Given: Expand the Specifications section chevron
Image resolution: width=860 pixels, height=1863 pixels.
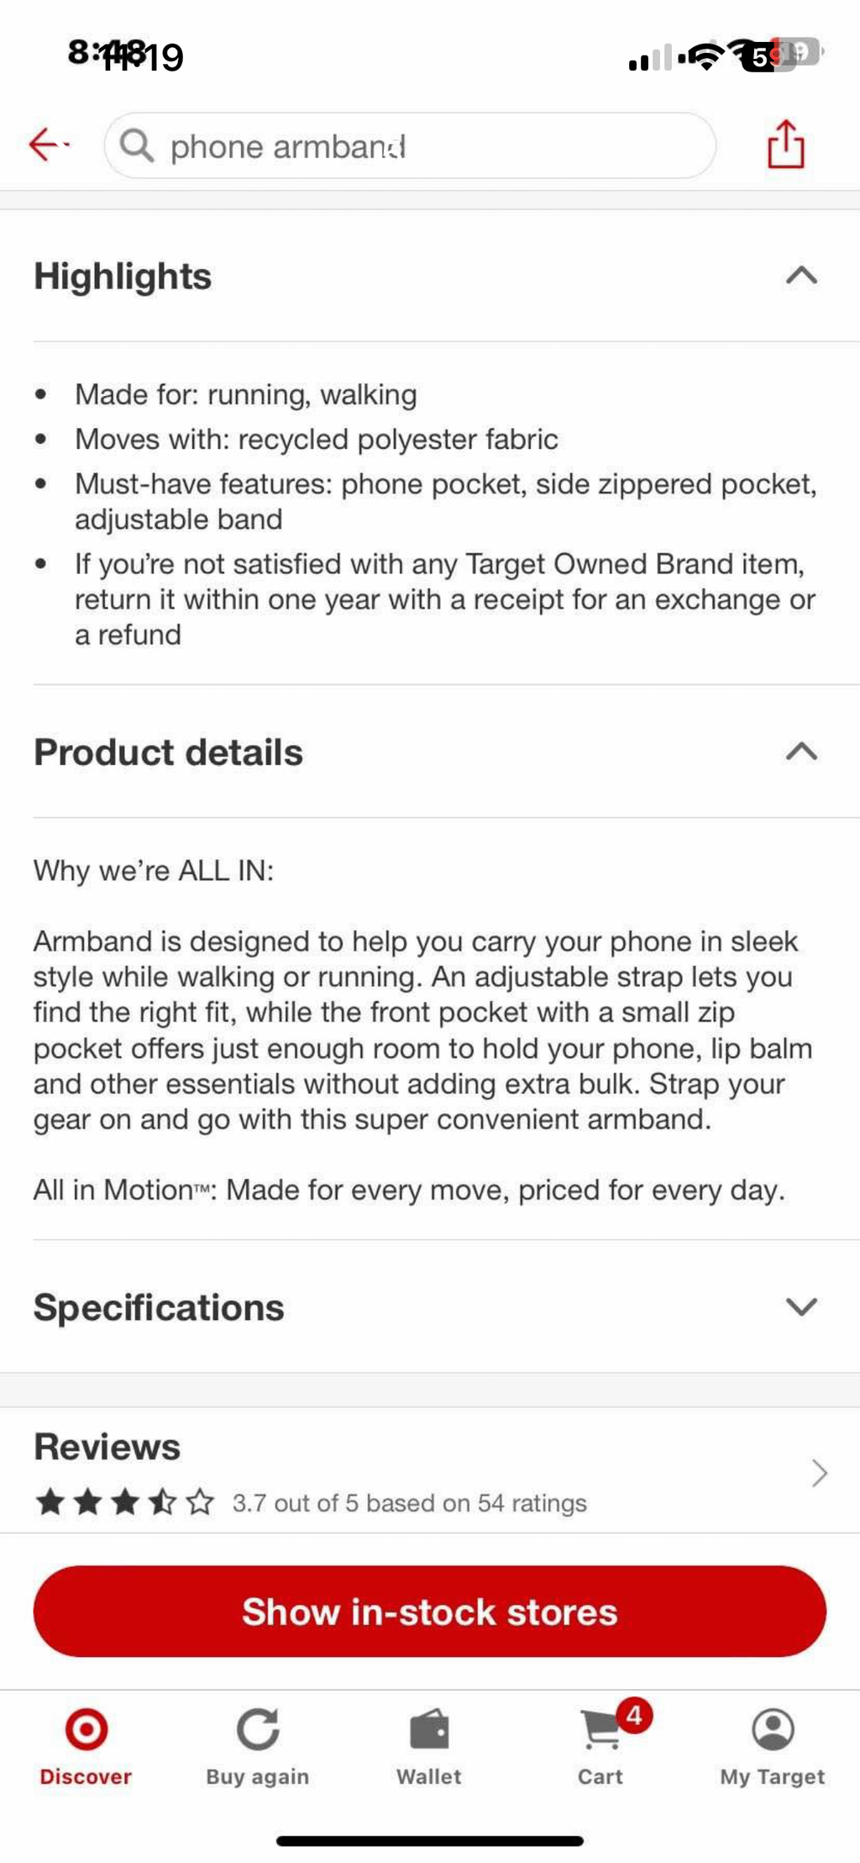Looking at the screenshot, I should 802,1306.
